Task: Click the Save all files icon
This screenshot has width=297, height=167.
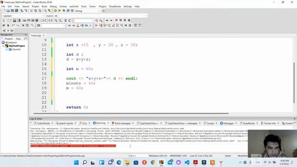Action: point(16,11)
